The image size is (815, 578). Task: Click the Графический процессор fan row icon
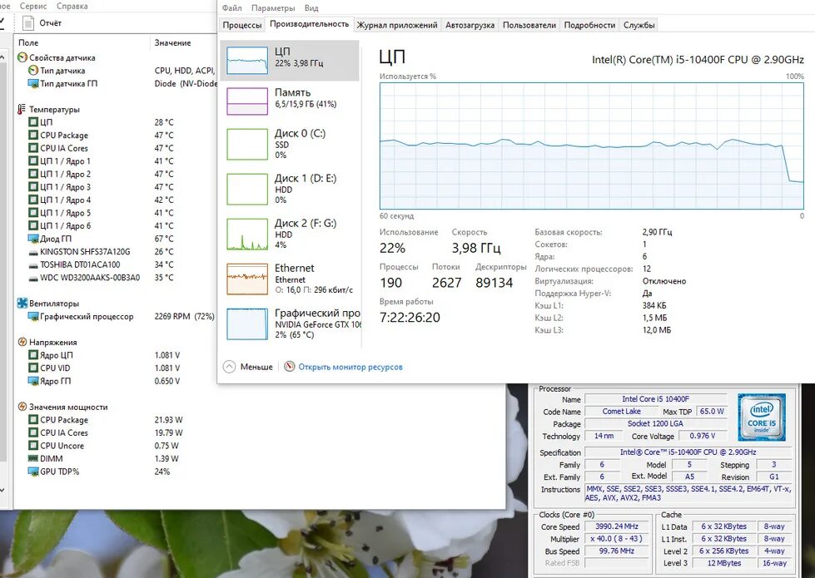33,316
